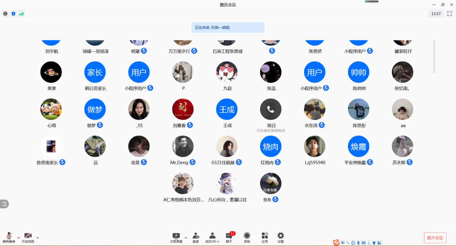Open the 应用 apps panel
This screenshot has height=246, width=456.
pyautogui.click(x=265, y=237)
